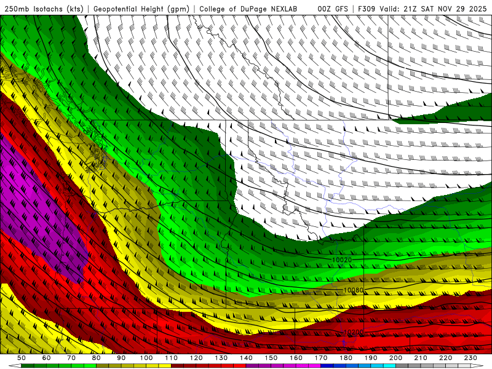Click the 190 value on the legend
Viewport: 492px width, 369px height.
pyautogui.click(x=371, y=358)
